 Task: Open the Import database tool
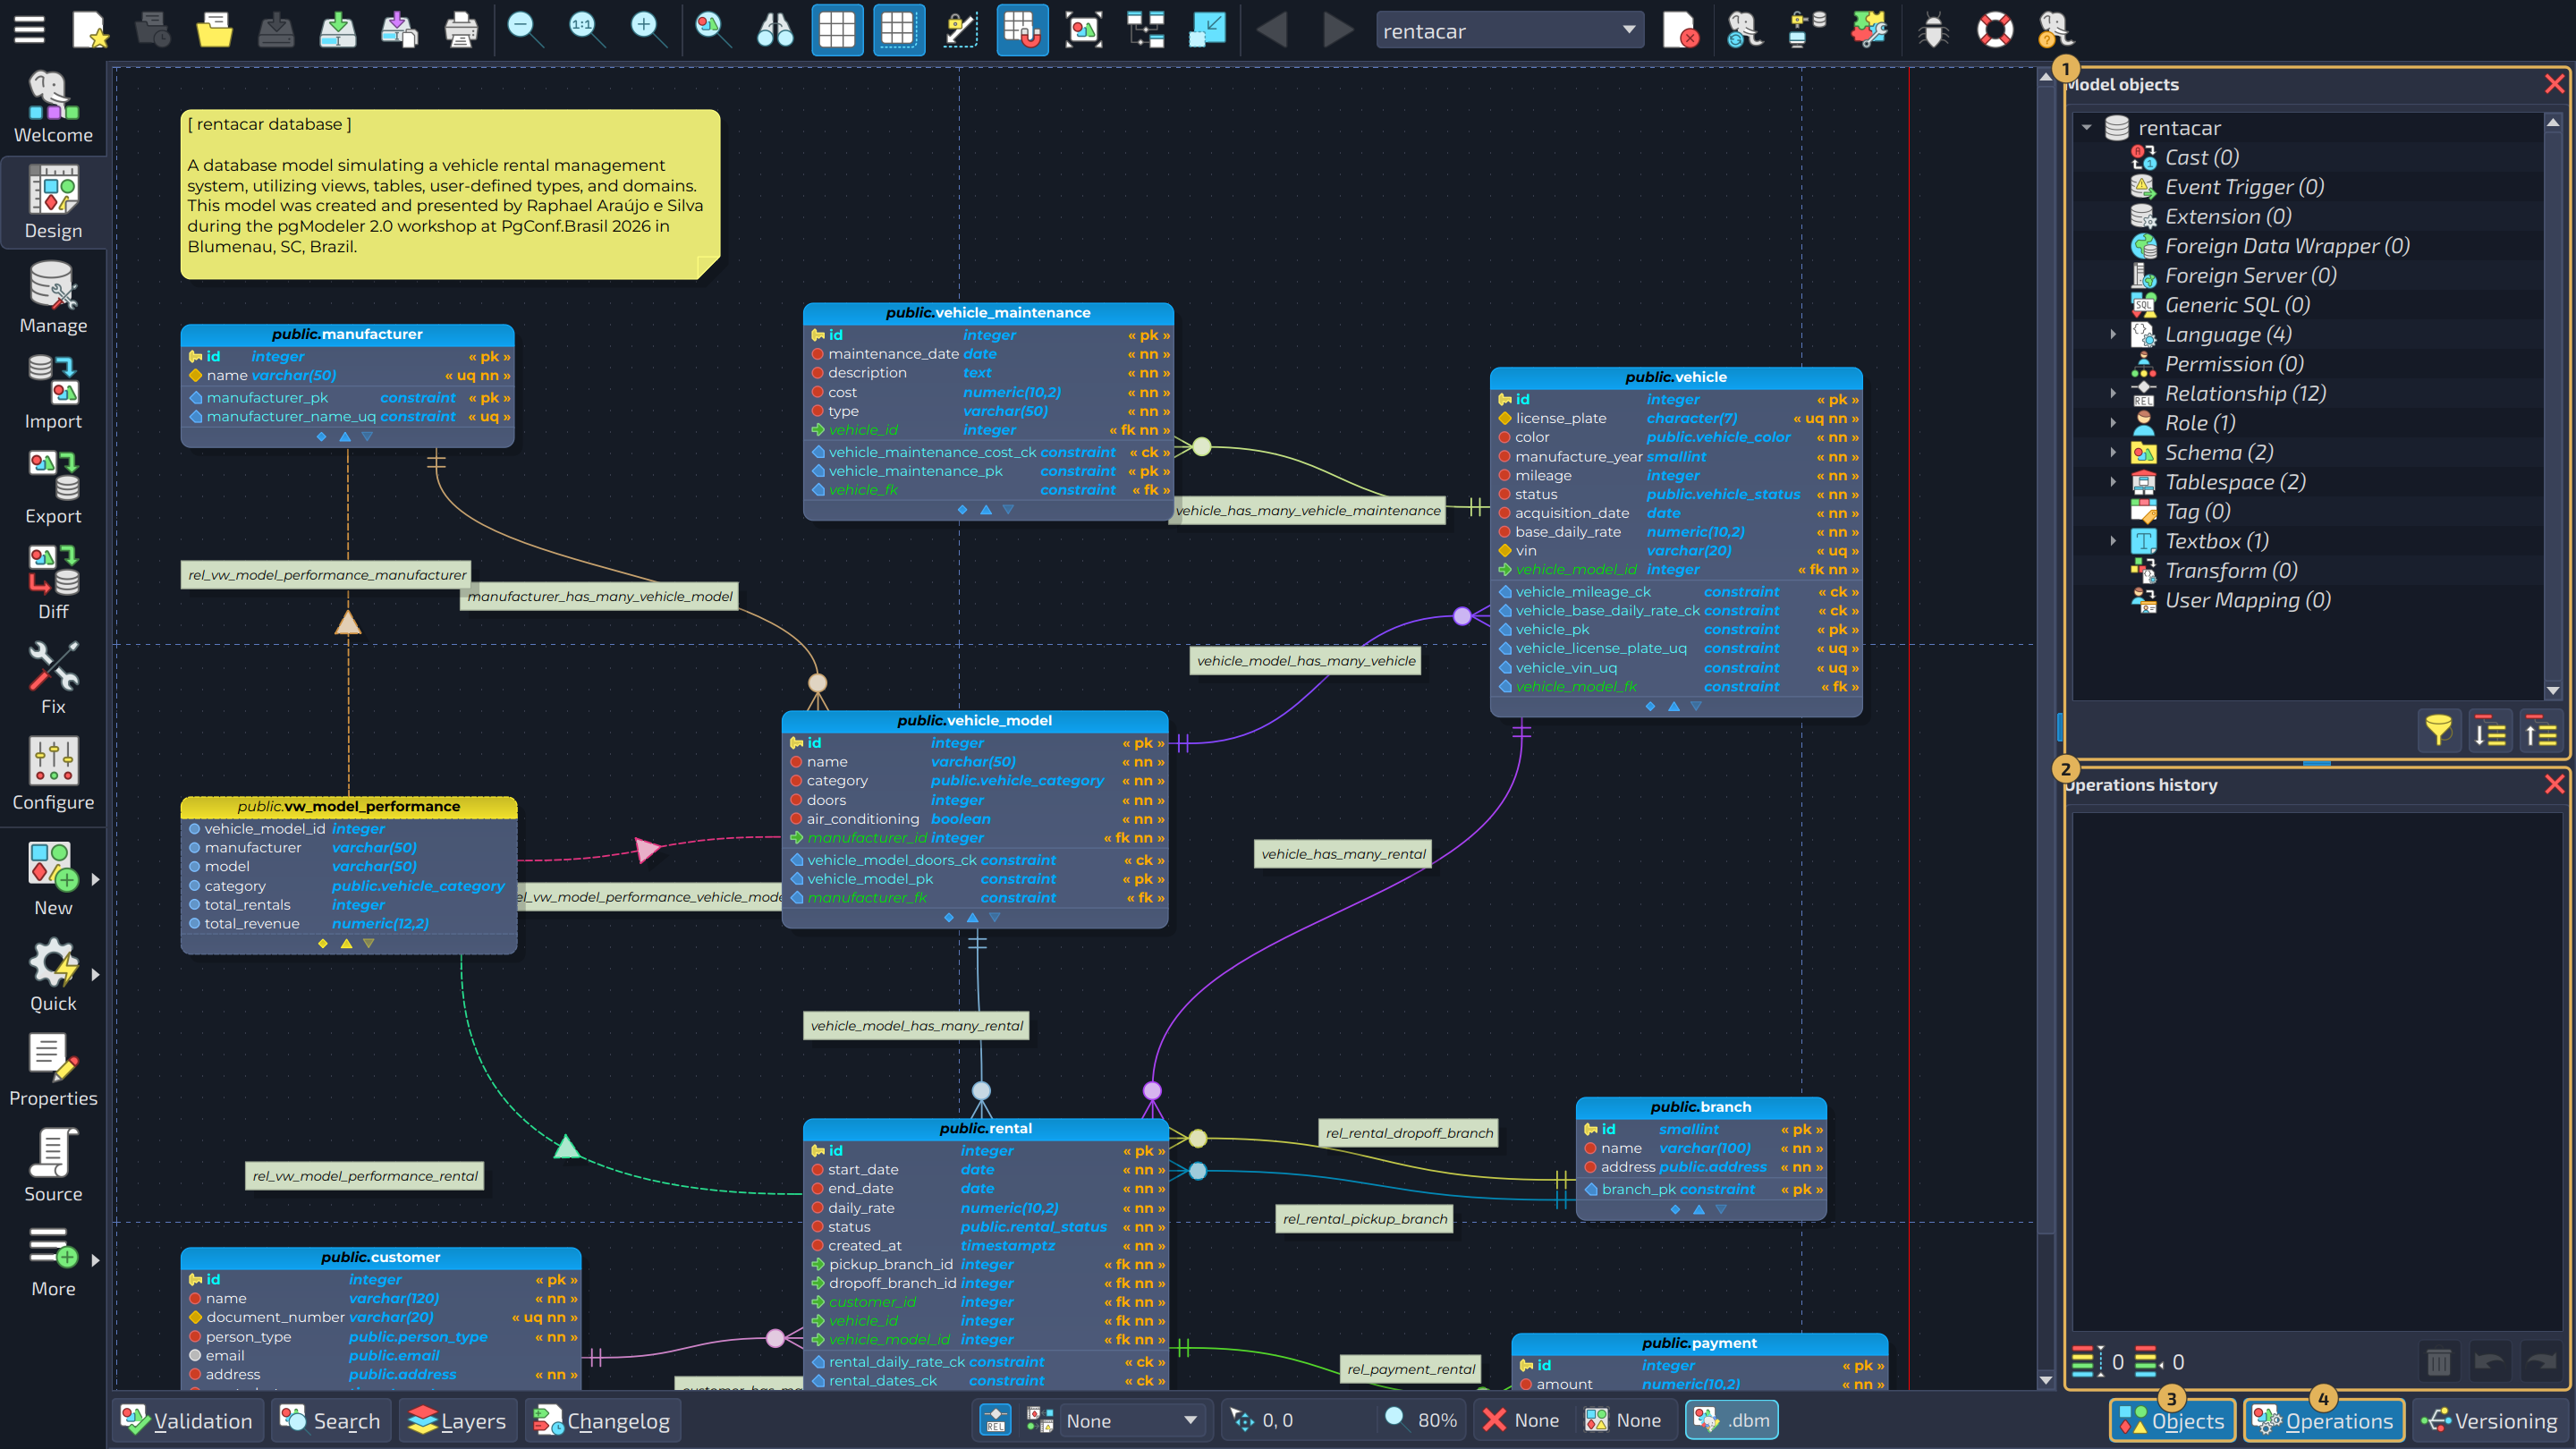53,393
